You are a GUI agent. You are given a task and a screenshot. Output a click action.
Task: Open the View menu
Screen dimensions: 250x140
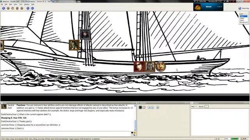(16, 4)
